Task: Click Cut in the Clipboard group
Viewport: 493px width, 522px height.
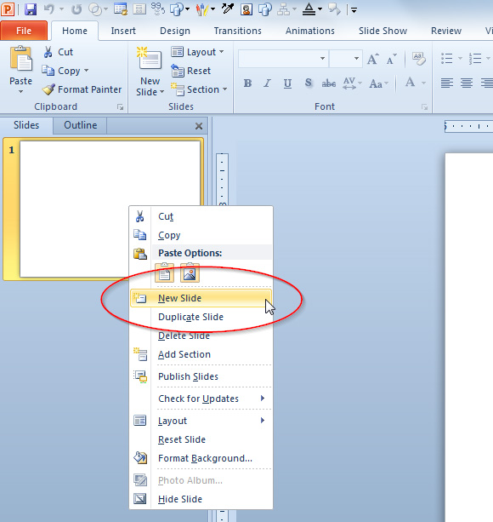Action: (58, 52)
